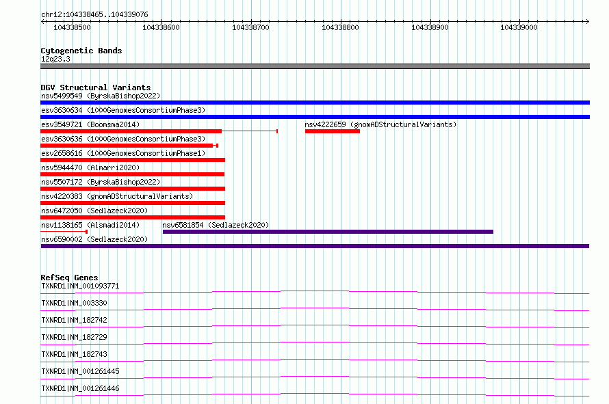This screenshot has width=609, height=404.
Task: Select the purple bar under nsv6590002
Action: coord(315,246)
